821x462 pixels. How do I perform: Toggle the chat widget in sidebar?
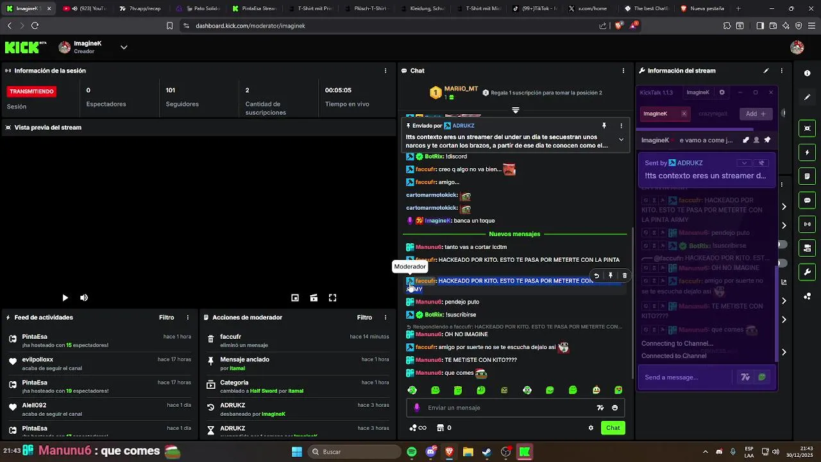pyautogui.click(x=807, y=200)
